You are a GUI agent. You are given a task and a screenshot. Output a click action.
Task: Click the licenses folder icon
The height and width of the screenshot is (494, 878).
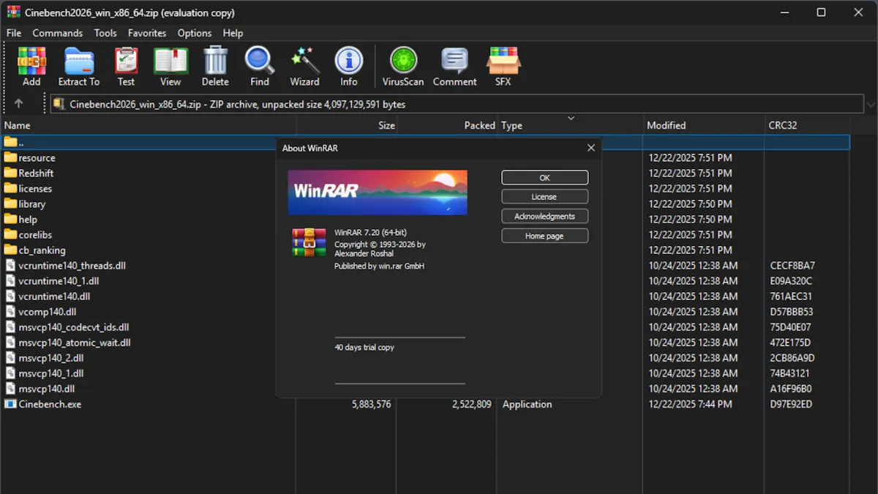tap(10, 188)
